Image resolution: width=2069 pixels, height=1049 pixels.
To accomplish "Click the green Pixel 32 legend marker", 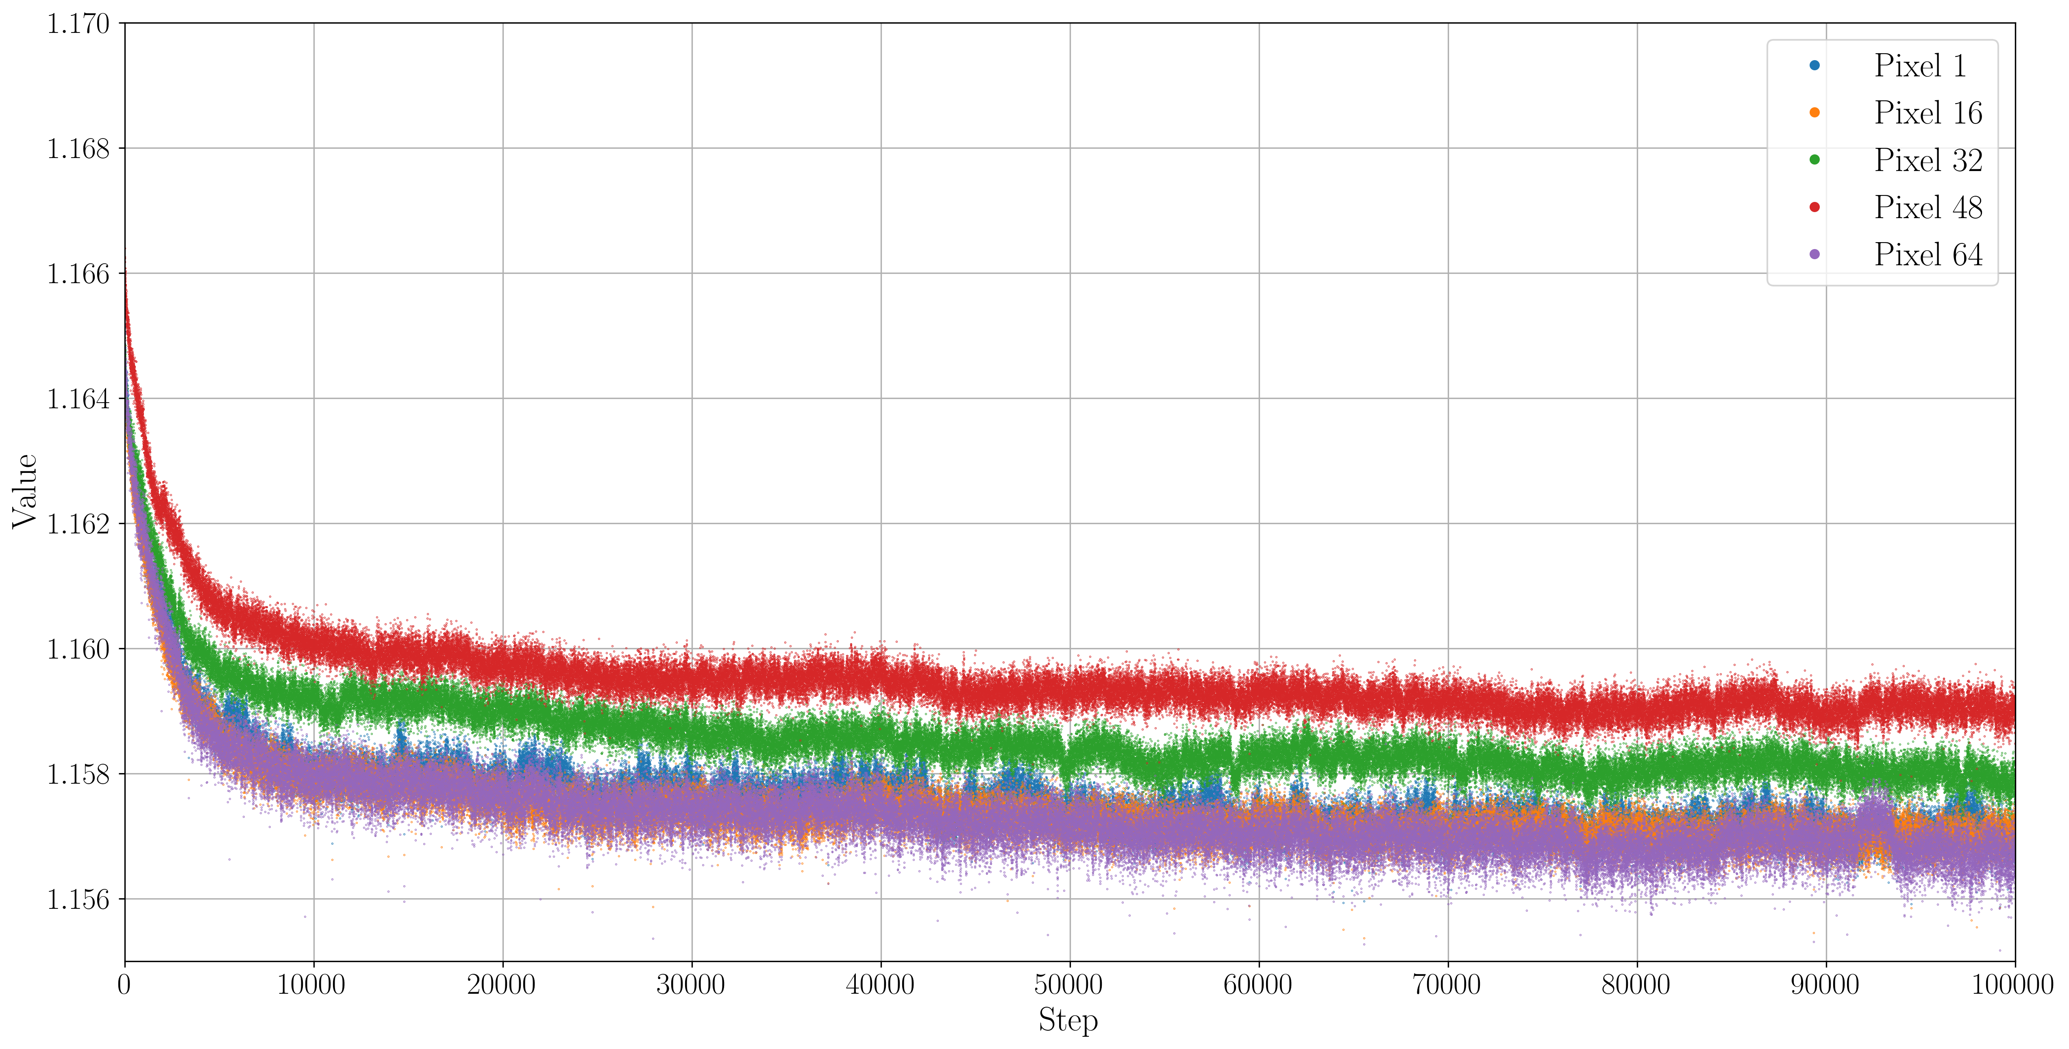I will tap(1814, 160).
